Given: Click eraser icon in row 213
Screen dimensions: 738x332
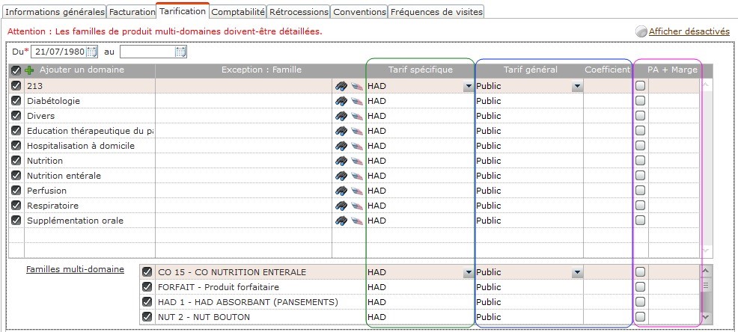Looking at the screenshot, I should tap(357, 86).
